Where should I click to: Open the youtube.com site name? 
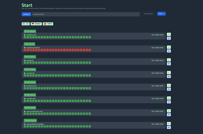tap(31, 99)
